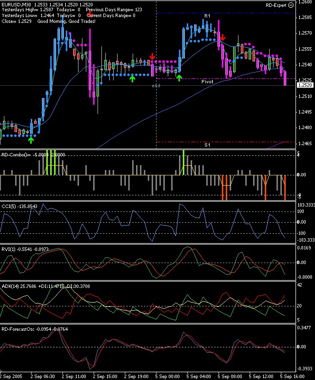Click the 'Previous Days Range= 123' text

coord(114,10)
